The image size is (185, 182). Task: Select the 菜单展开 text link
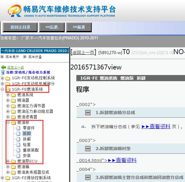click(x=12, y=57)
